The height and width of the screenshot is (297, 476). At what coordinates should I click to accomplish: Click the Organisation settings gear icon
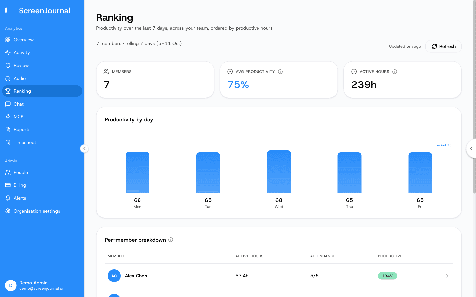(8, 211)
